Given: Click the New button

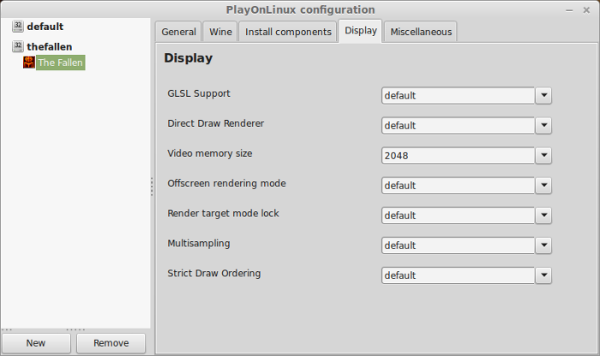Looking at the screenshot, I should click(x=36, y=343).
